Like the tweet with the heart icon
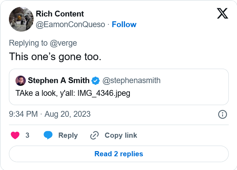237x170 pixels. click(x=15, y=135)
